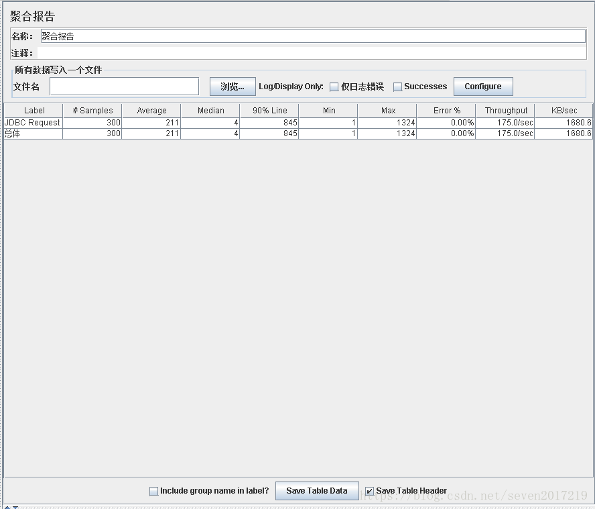Open the Configure button
The height and width of the screenshot is (509, 595).
coord(483,87)
